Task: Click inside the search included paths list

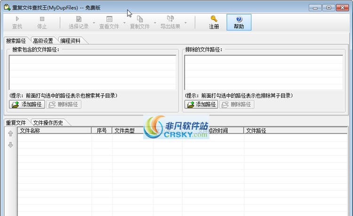Action: [93, 72]
